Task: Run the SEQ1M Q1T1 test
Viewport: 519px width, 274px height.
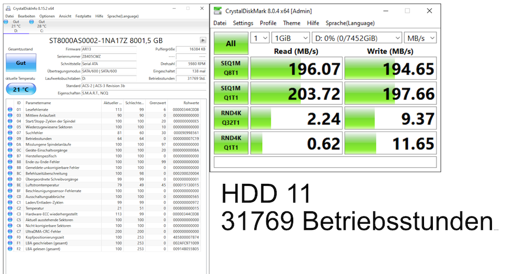Action: 231,93
